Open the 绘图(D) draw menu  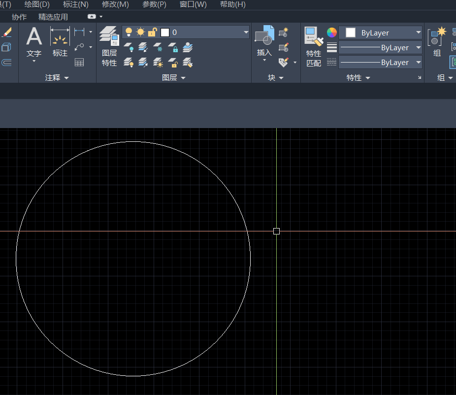[x=37, y=4]
